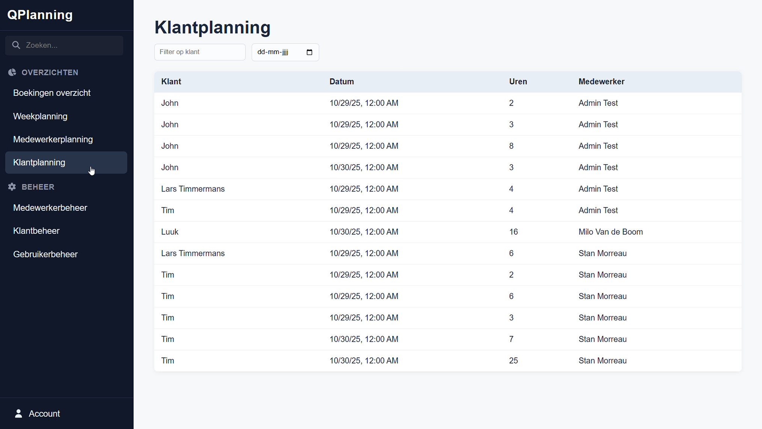Screen dimensions: 762x429
Task: Click the Luuk customer cell
Action: (170, 232)
